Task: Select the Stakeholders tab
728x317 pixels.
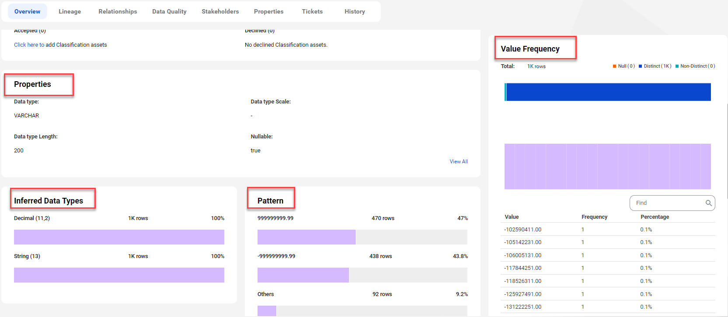Action: (x=220, y=11)
